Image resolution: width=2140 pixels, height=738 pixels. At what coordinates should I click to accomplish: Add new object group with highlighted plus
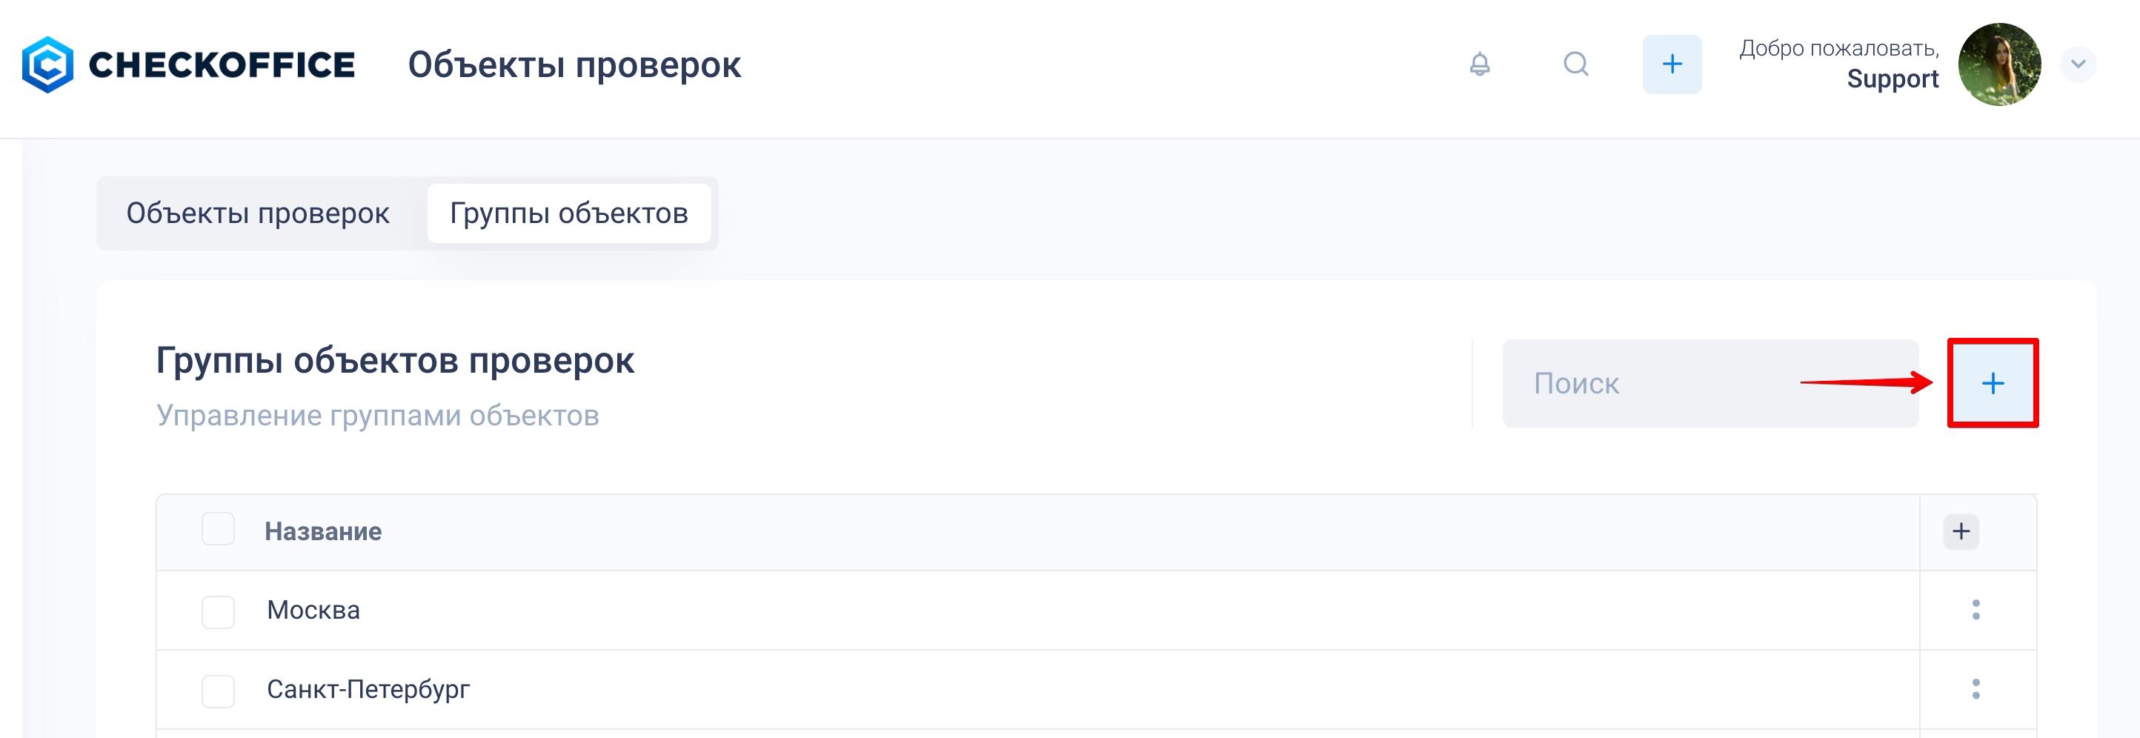(x=1992, y=383)
